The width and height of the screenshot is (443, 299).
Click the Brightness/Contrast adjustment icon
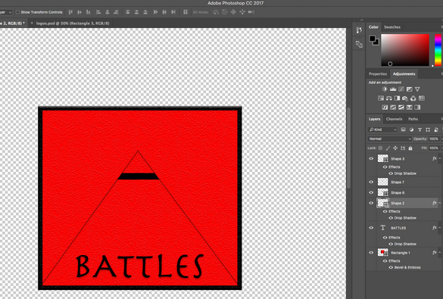[x=385, y=89]
